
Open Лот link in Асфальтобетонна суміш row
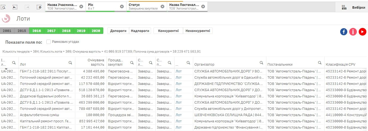tap(179, 115)
